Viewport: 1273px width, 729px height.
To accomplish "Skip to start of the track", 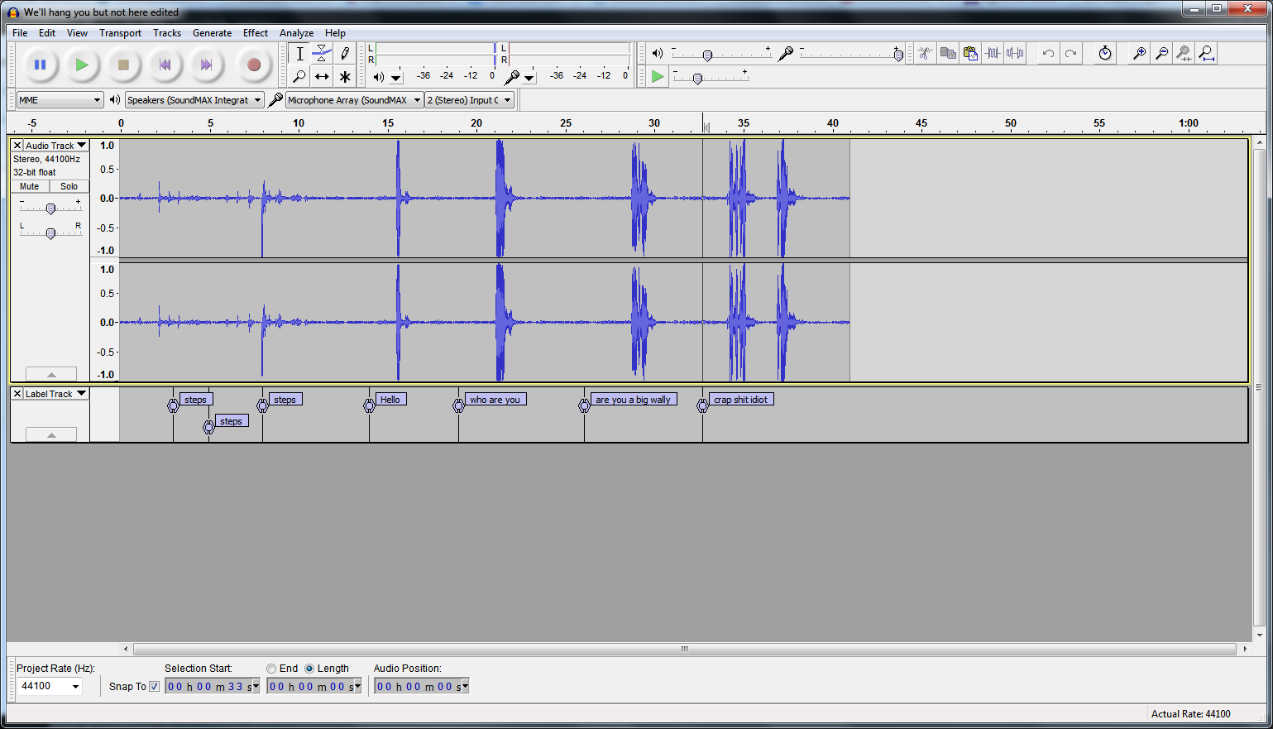I will coord(165,65).
